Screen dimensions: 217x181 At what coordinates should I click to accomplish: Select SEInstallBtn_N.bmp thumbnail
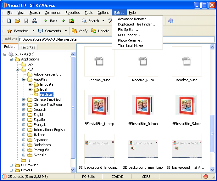tap(99, 105)
